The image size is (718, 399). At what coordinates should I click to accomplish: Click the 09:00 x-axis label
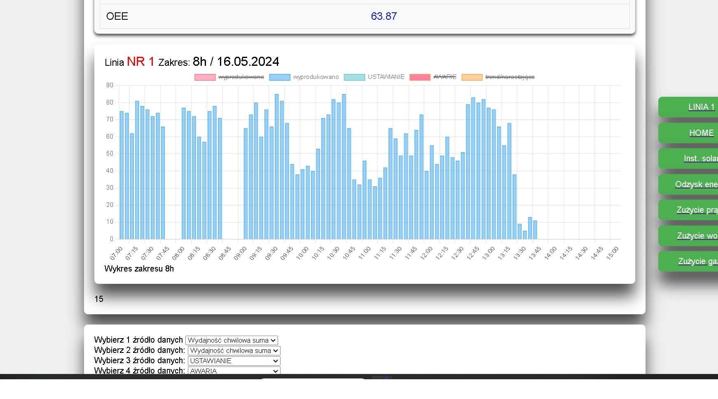(240, 253)
